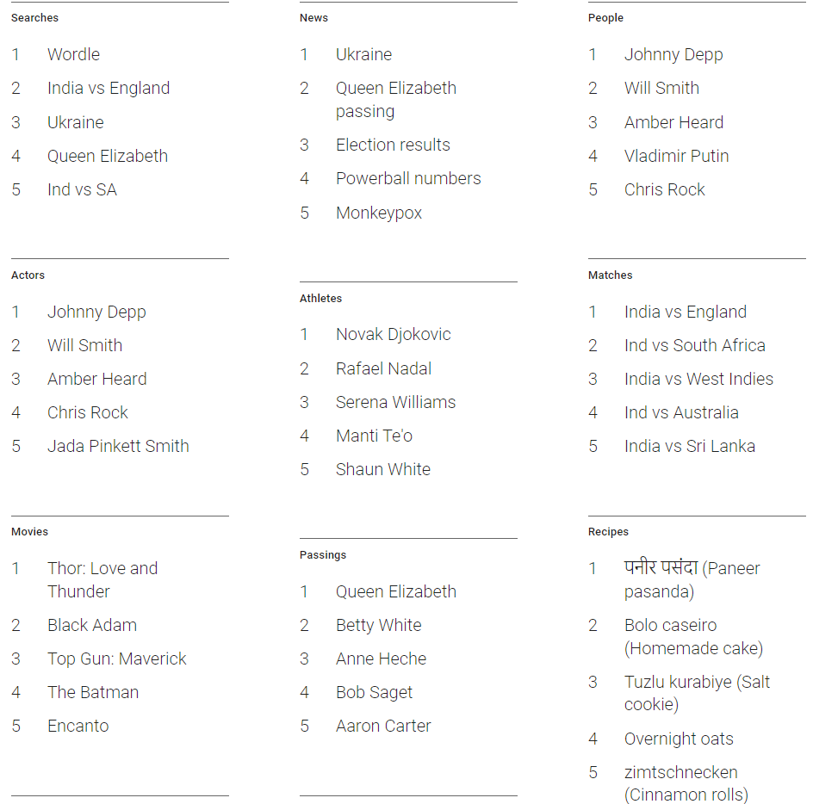Select Encanto in Movies list

click(78, 727)
